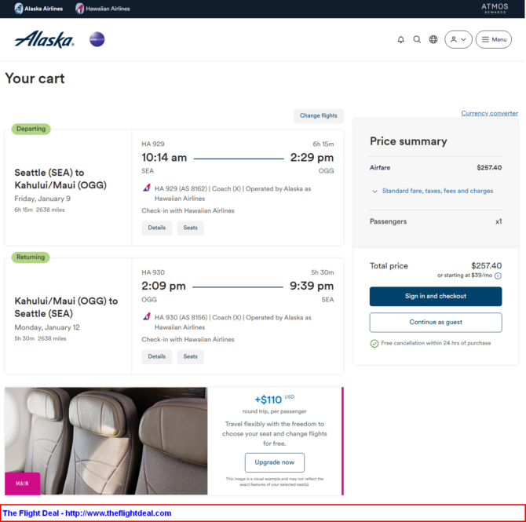Open the Menu button
Image resolution: width=526 pixels, height=522 pixels.
[x=494, y=39]
